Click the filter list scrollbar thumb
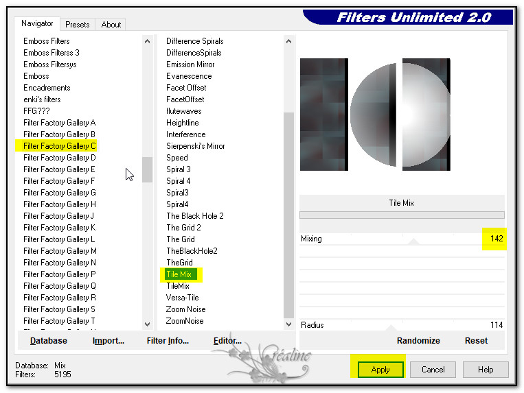 (x=288, y=215)
